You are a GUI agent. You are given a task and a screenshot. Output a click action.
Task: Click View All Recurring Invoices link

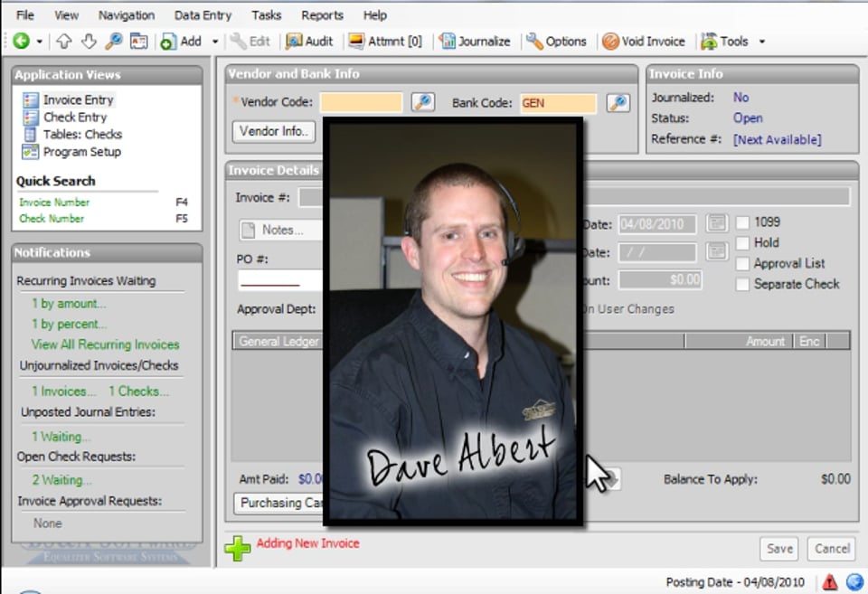[x=105, y=344]
